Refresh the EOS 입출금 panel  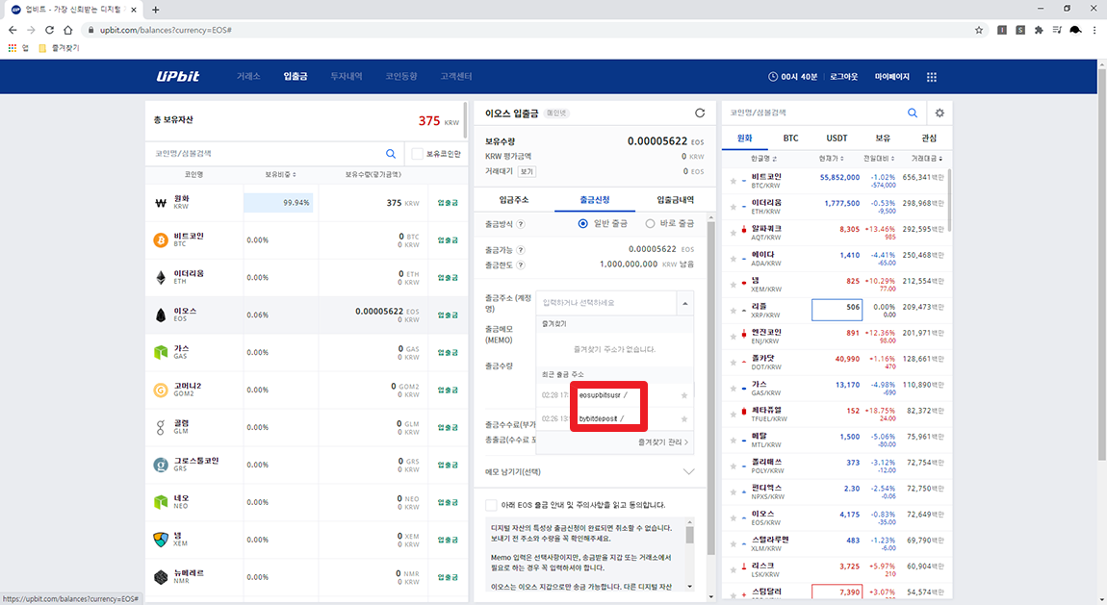[700, 113]
